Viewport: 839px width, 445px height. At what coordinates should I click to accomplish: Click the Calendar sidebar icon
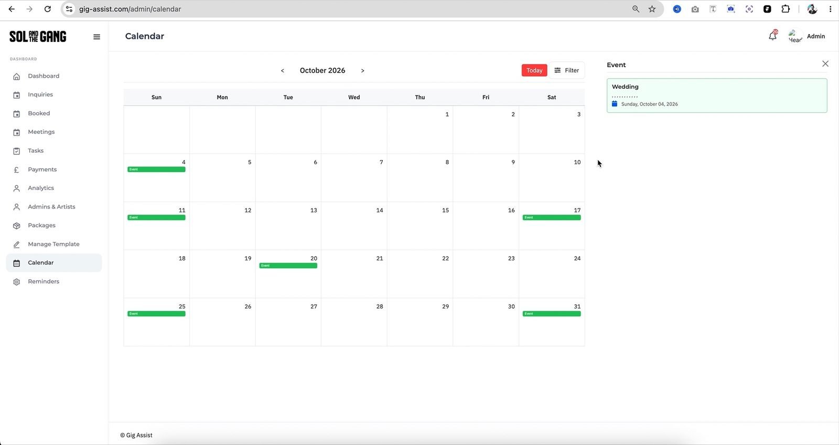click(17, 263)
